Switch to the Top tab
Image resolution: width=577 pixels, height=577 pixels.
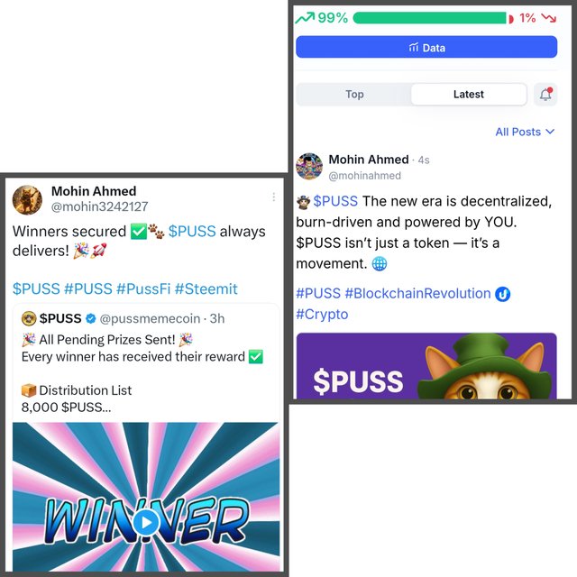click(354, 94)
